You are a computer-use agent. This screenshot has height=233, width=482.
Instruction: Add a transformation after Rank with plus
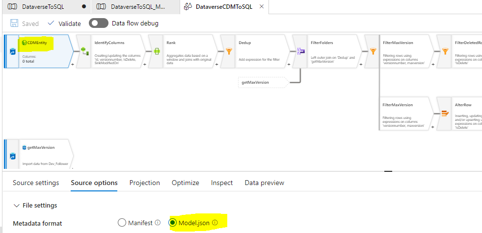tap(217, 65)
